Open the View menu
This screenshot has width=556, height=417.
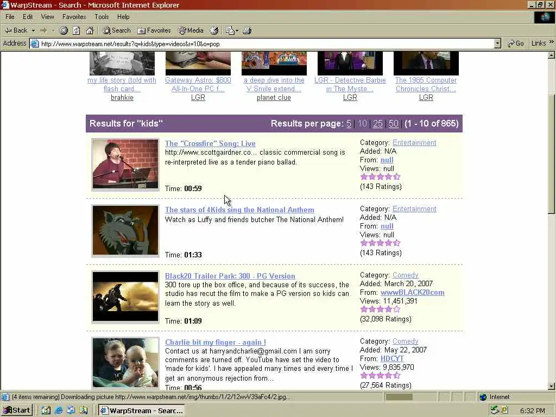(x=47, y=17)
